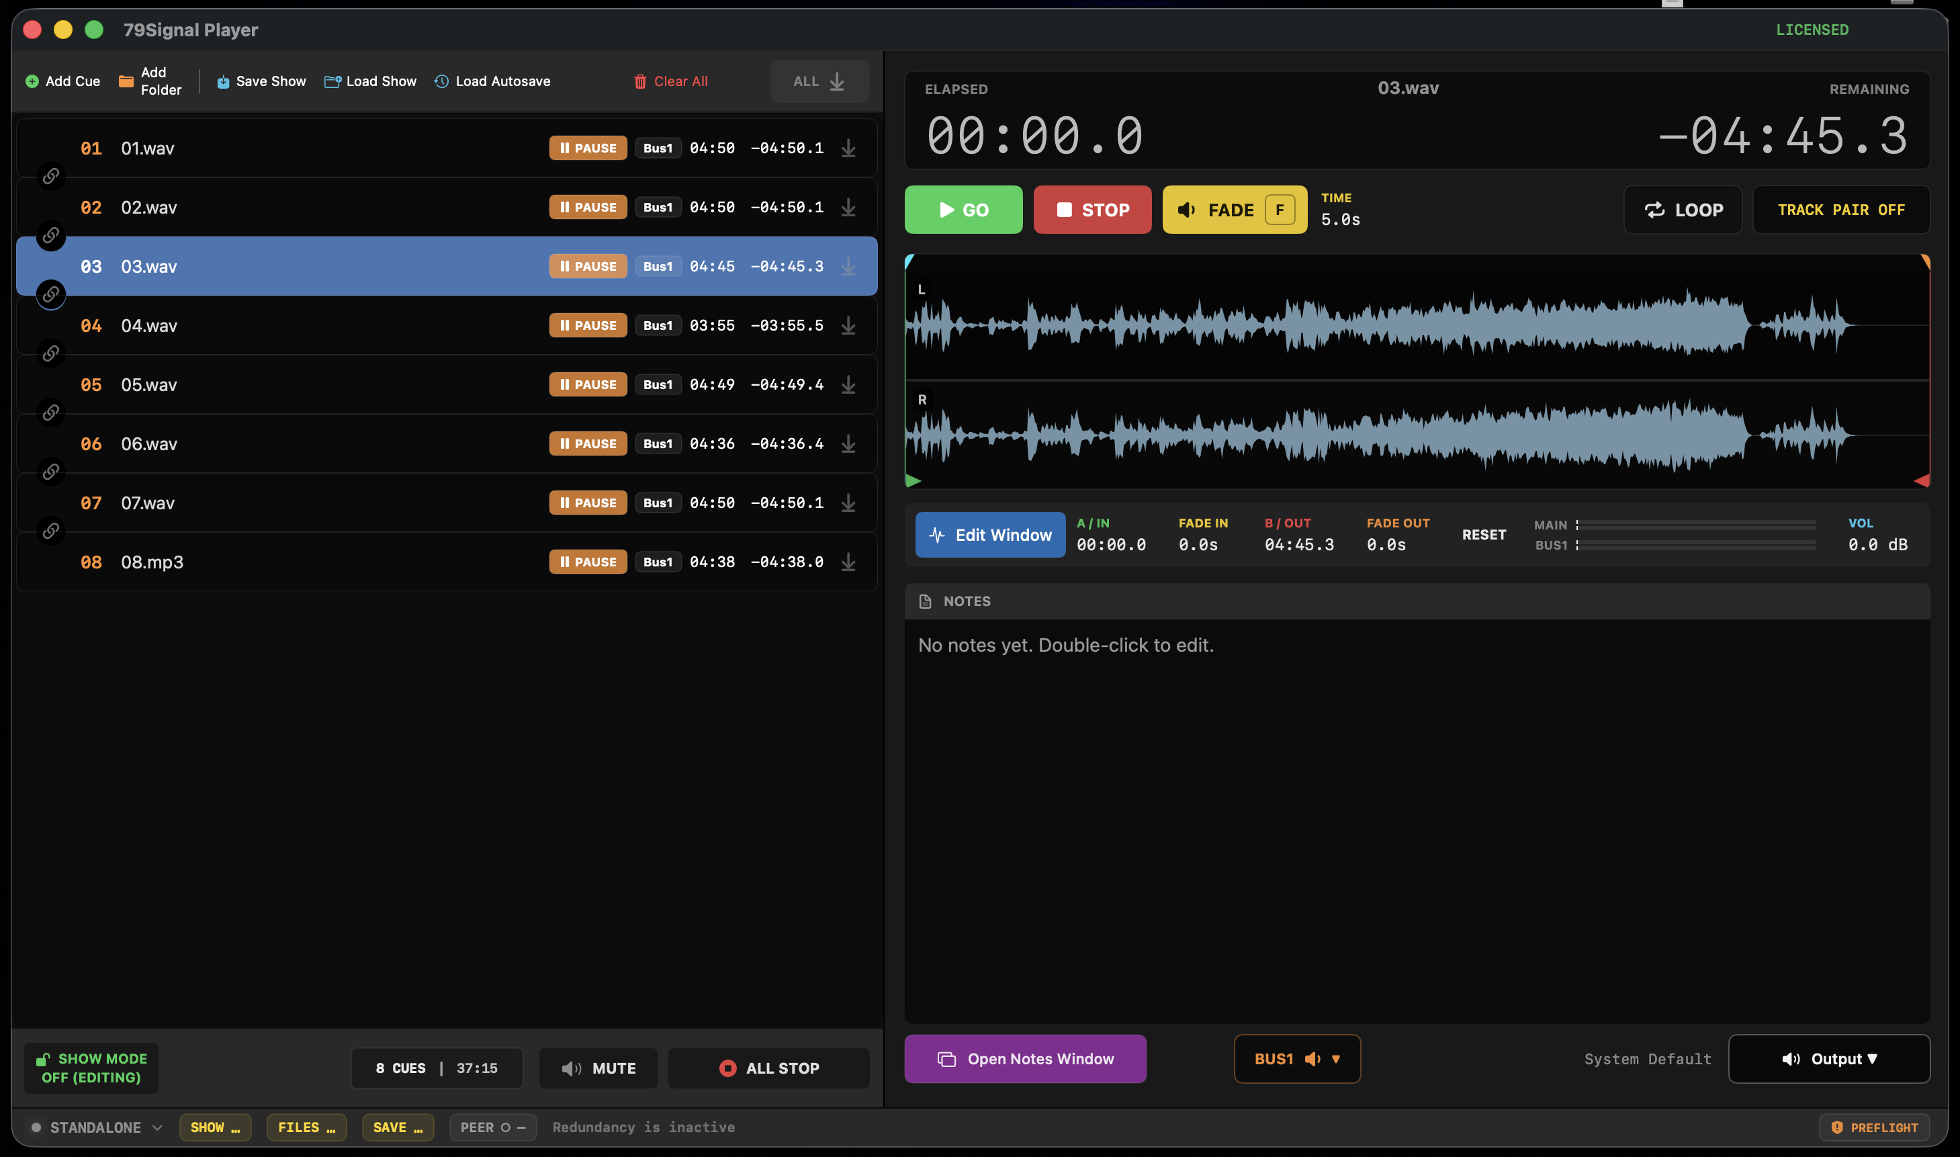Screen dimensions: 1960x1157
Task: Open Notes Window with purple button
Action: tap(1025, 1059)
